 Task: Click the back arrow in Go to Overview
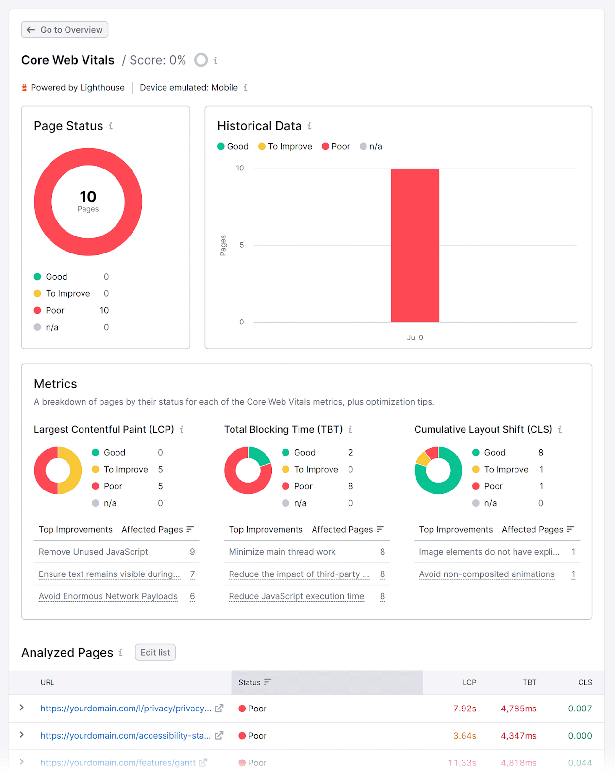pyautogui.click(x=31, y=30)
